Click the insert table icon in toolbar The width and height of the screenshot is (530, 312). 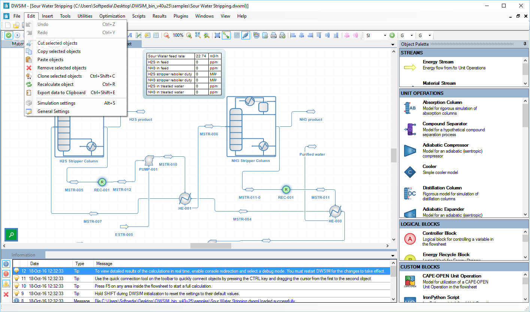point(156,35)
